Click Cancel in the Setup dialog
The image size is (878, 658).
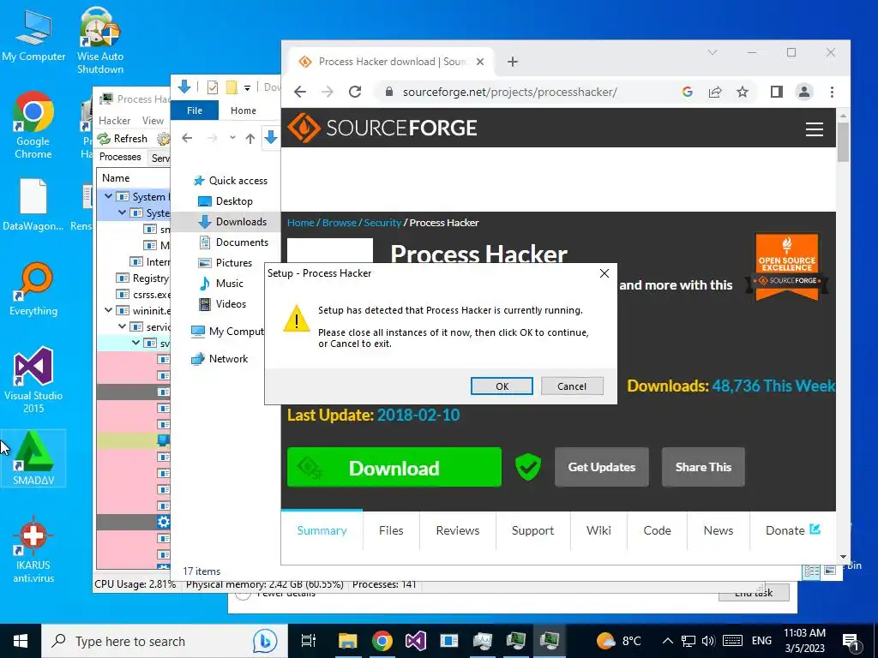(x=572, y=386)
